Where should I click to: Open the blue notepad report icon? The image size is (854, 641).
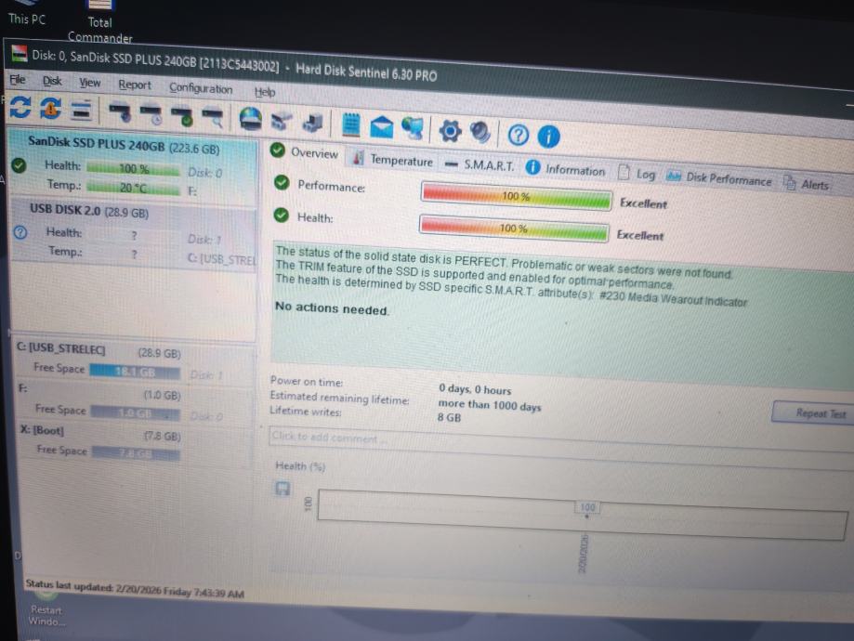351,124
